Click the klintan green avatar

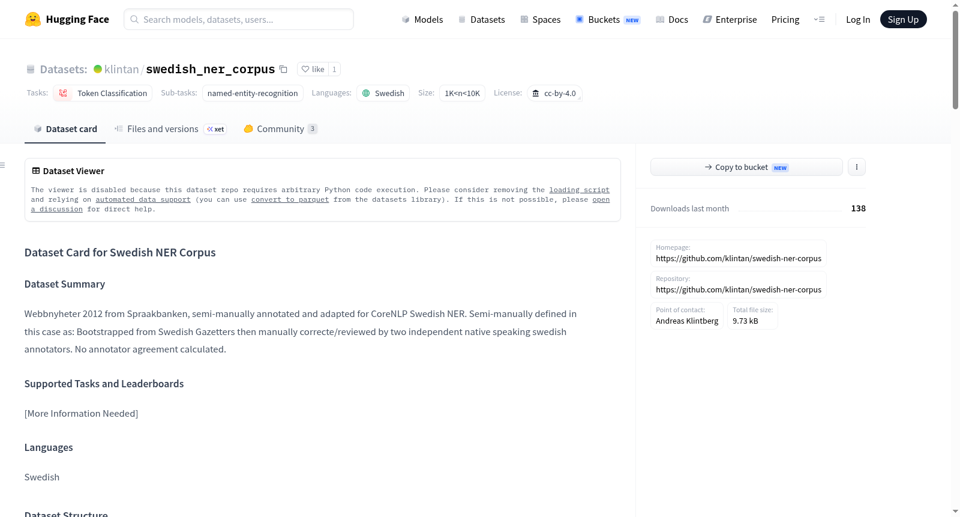click(x=98, y=69)
